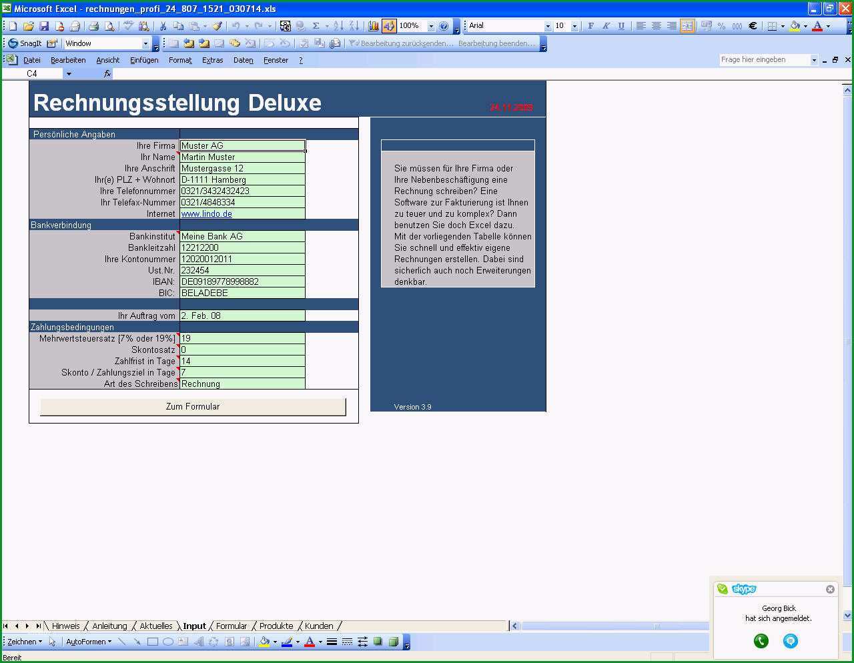Insert AutoSum with the sigma icon

coord(316,26)
